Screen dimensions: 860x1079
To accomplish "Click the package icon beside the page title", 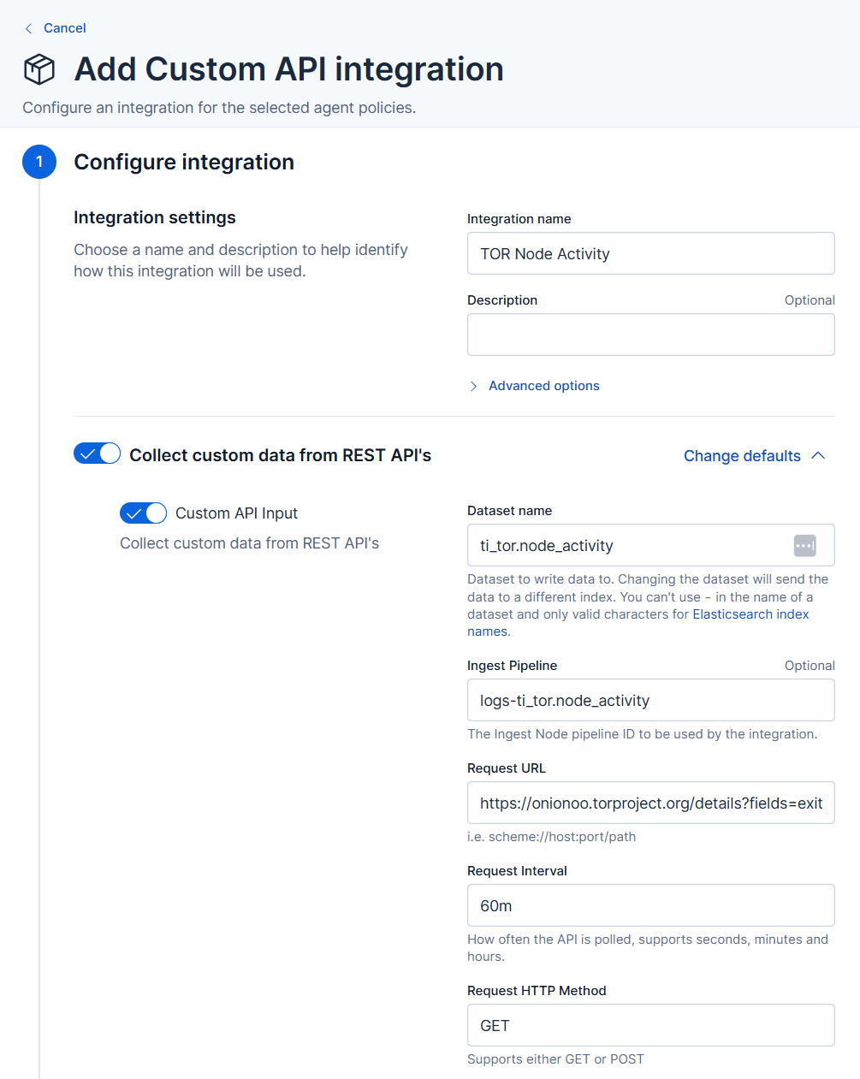I will [39, 69].
